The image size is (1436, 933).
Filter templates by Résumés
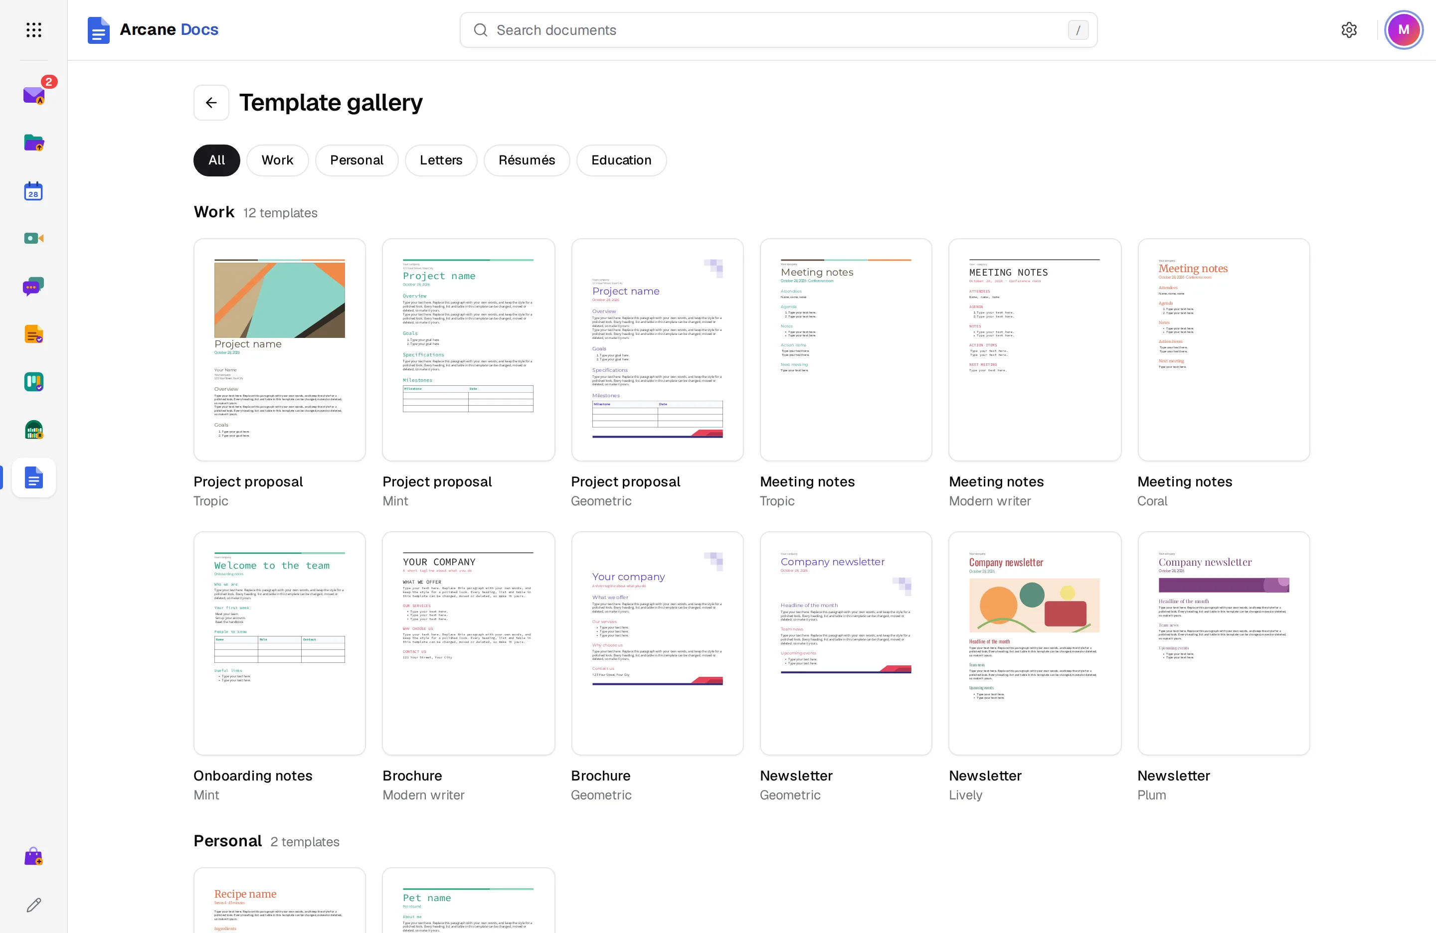[x=527, y=160]
